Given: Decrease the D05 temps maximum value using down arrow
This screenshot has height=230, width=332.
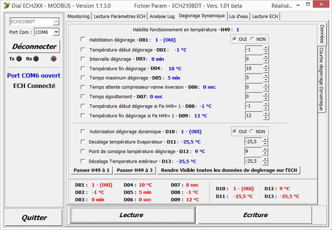Looking at the screenshot, I should click(266, 80).
